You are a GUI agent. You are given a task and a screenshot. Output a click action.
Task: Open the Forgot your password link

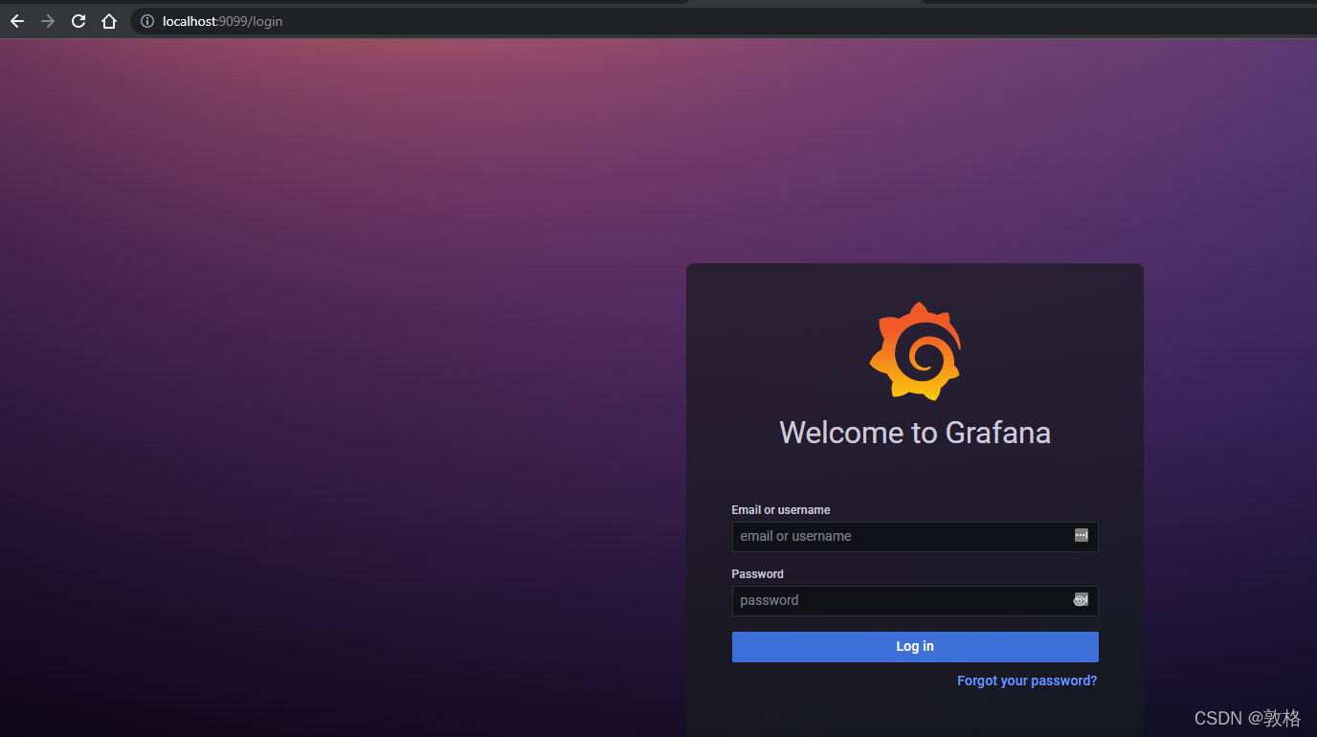tap(1026, 681)
